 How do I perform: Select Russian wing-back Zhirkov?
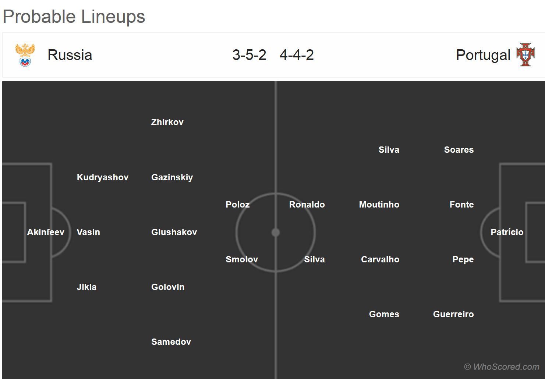[x=167, y=122]
